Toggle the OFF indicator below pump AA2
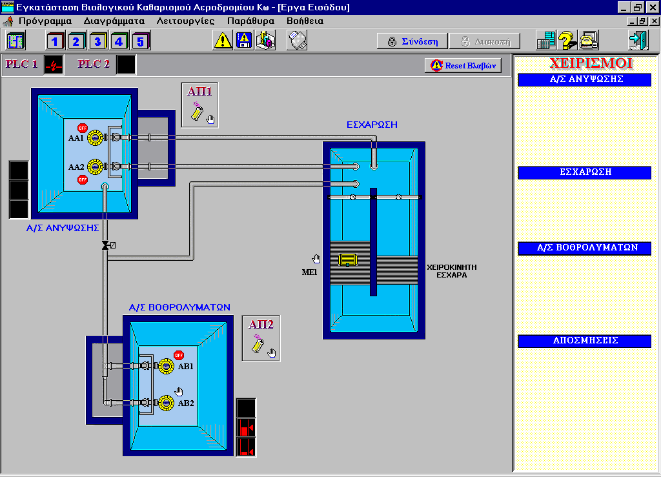Screen dimensions: 661x477 (x=83, y=179)
